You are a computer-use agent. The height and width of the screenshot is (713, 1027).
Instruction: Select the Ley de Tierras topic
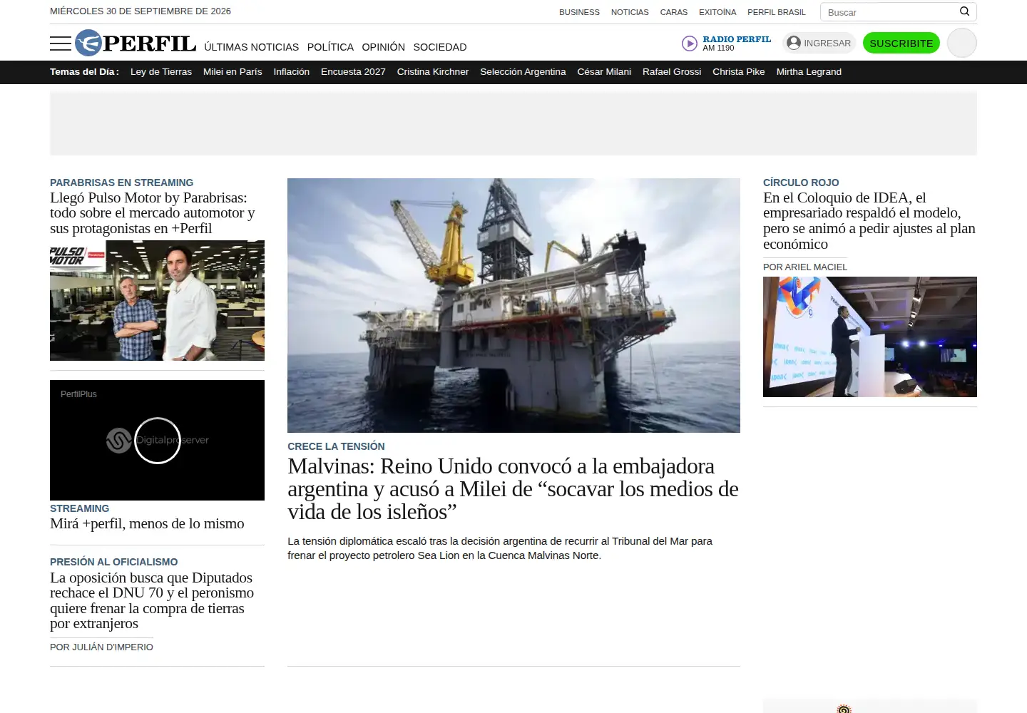tap(161, 72)
